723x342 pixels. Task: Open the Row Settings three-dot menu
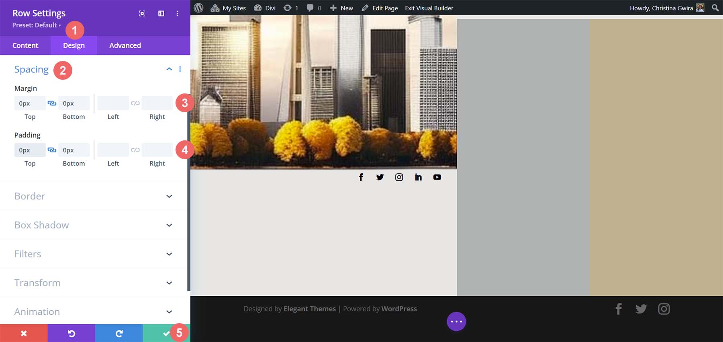pos(177,14)
